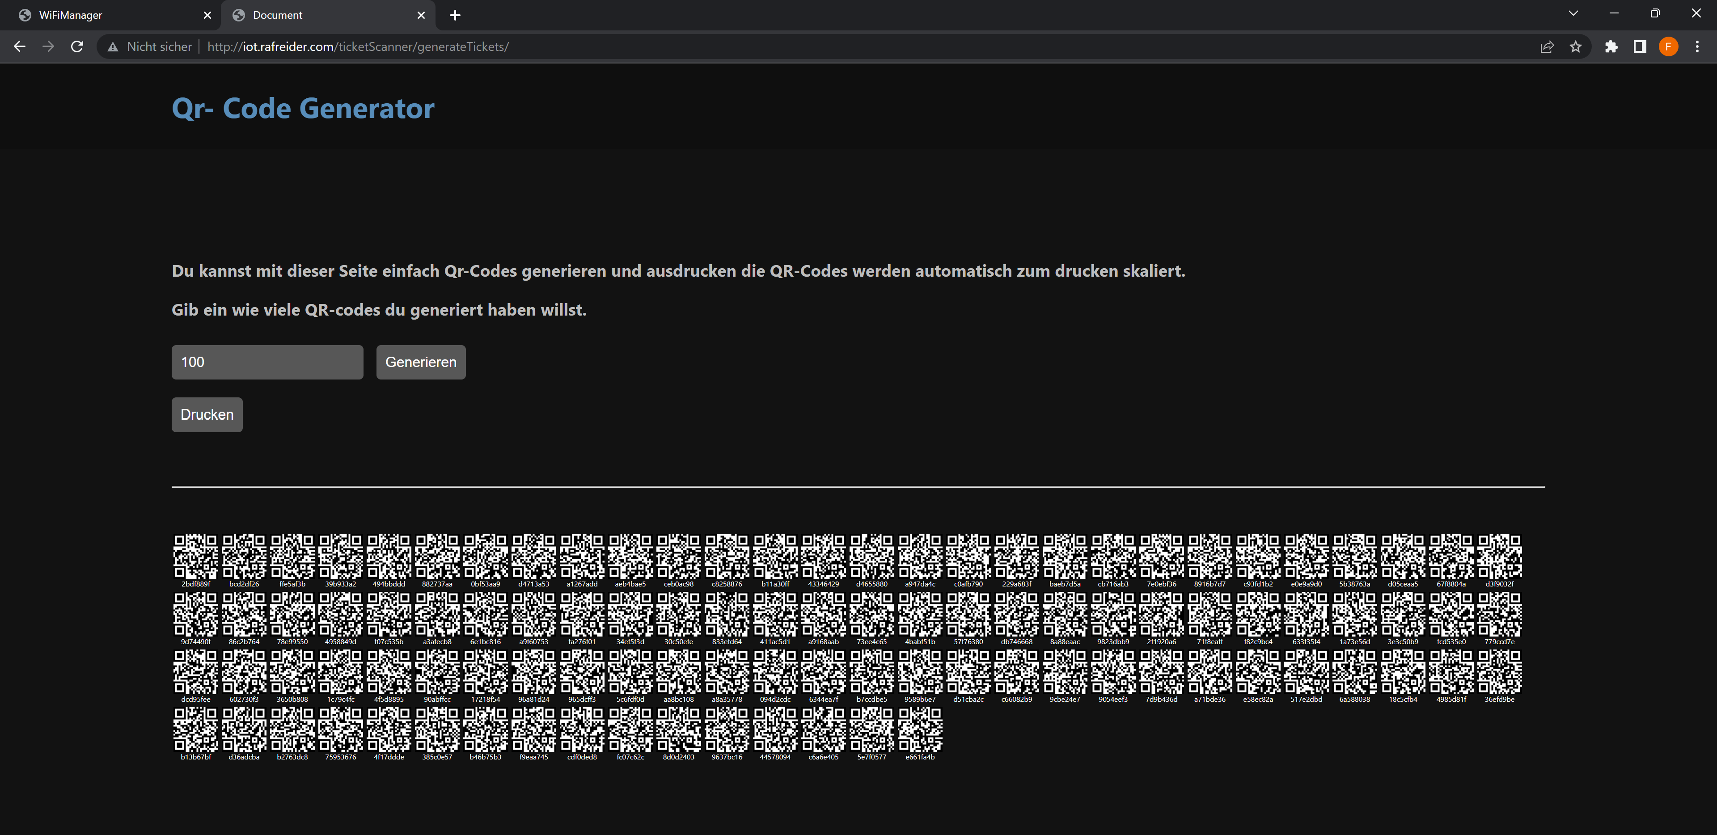The image size is (1717, 835).
Task: Click QR code labeled 494bbddd
Action: coord(389,556)
